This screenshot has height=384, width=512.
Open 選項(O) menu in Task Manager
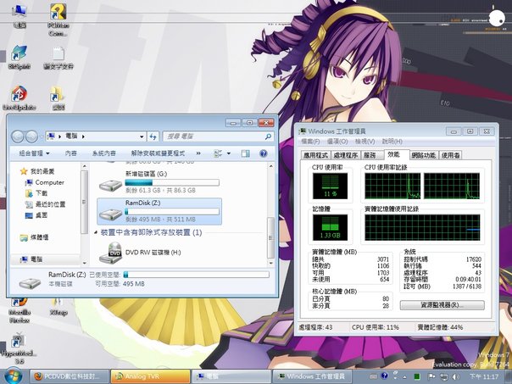[337, 142]
